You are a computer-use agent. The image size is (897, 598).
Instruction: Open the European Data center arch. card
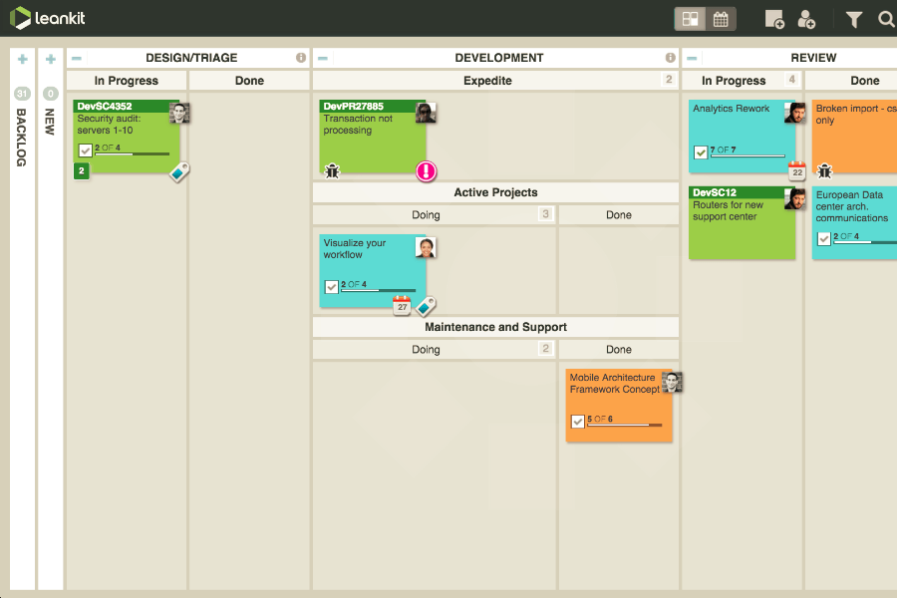tap(855, 222)
